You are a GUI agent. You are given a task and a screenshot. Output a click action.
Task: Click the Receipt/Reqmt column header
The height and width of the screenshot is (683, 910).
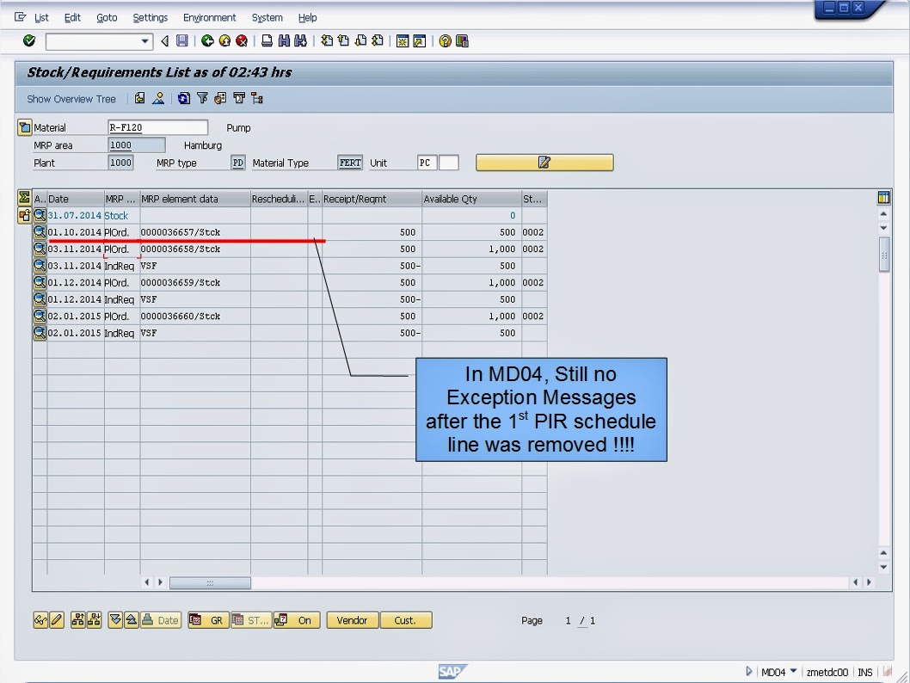coord(372,199)
